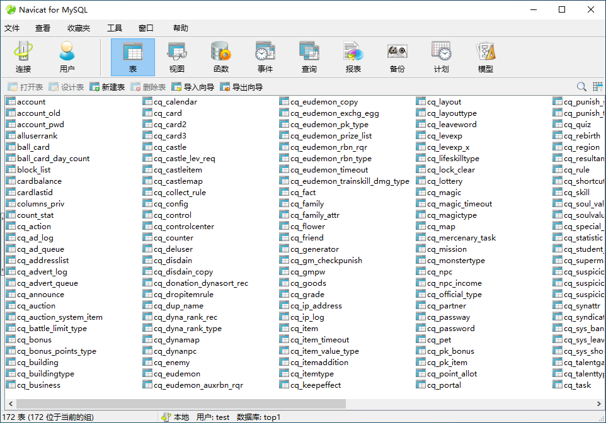Select the cq_npc_income table
This screenshot has width=606, height=423.
[455, 283]
